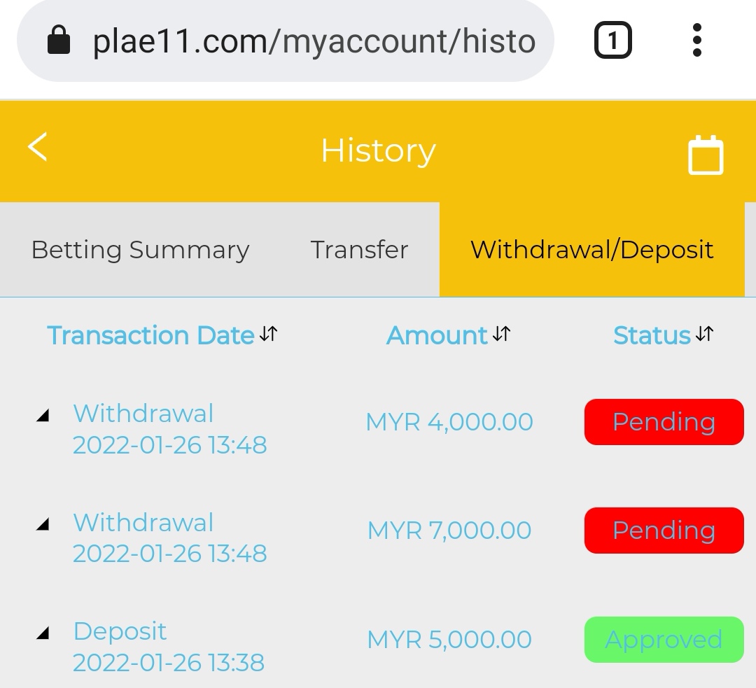Switch to the Transfer tab

coord(359,250)
